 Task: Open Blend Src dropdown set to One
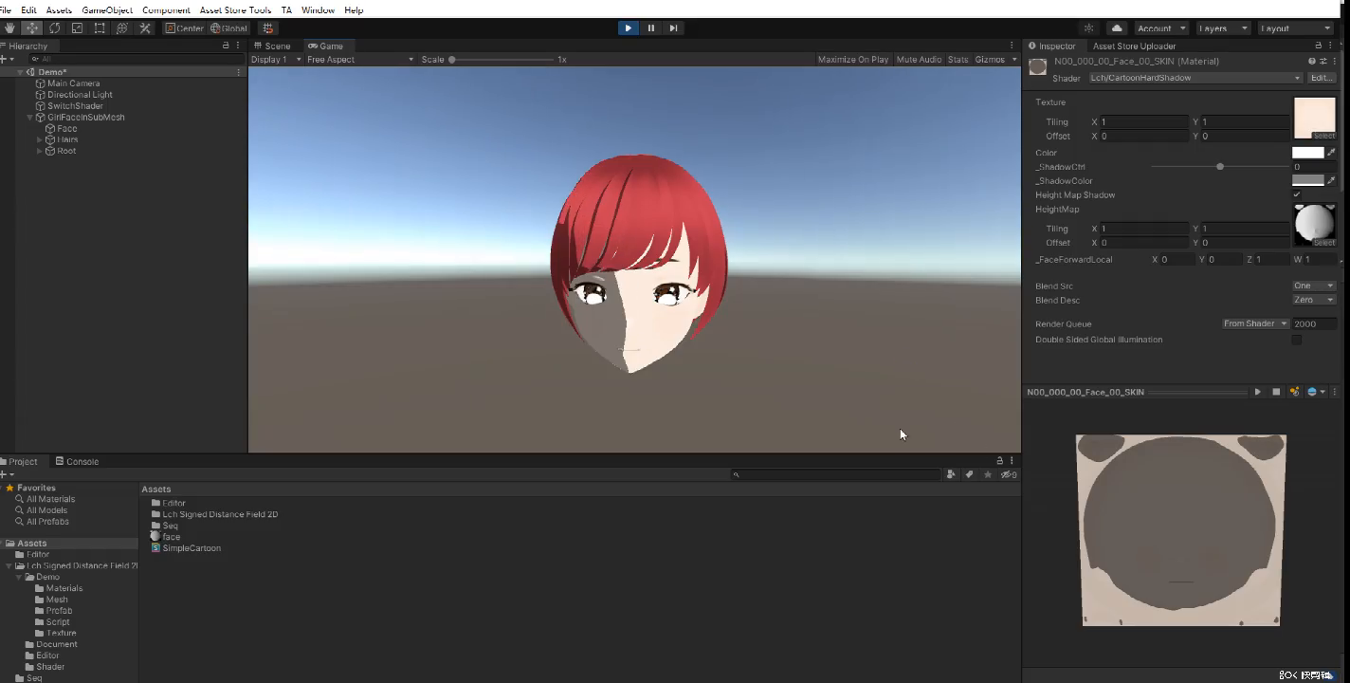tap(1314, 286)
